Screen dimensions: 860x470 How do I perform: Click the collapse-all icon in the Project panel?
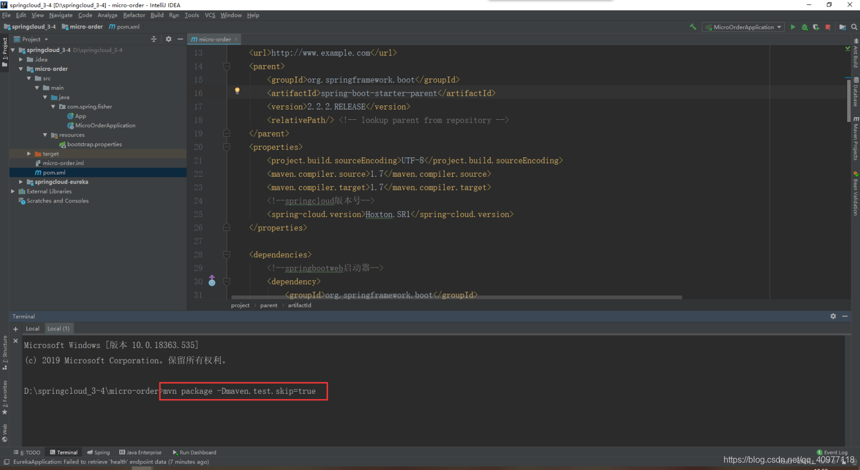(x=154, y=39)
